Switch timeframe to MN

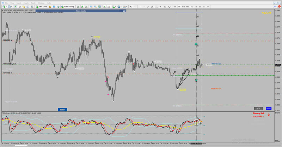tap(208, 7)
